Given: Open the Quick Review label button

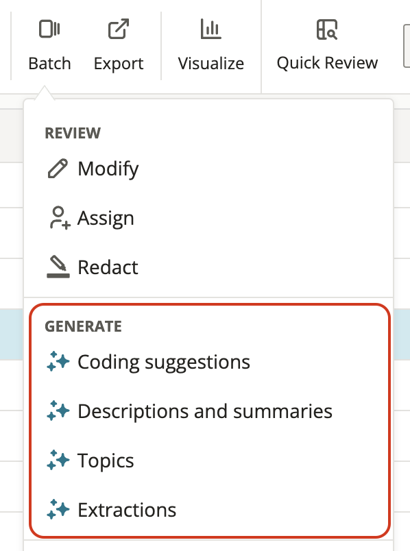Looking at the screenshot, I should coord(327,63).
